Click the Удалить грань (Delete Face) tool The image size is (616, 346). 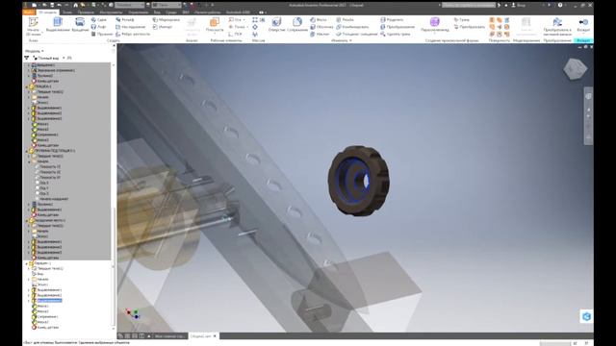[396, 35]
